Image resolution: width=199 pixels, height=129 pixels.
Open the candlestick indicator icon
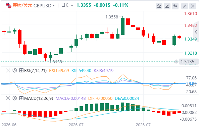coord(175,6)
